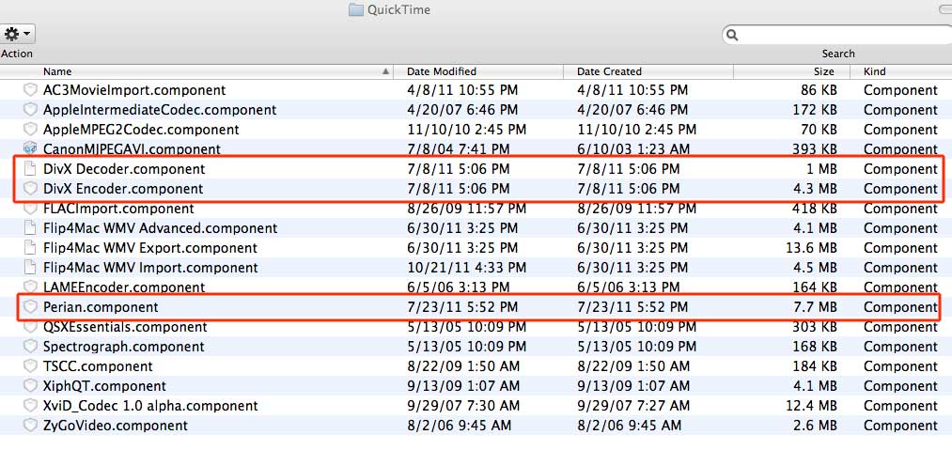Click the XviD_Codec 1.0 alpha.component name
This screenshot has height=450, width=952.
pyautogui.click(x=150, y=406)
